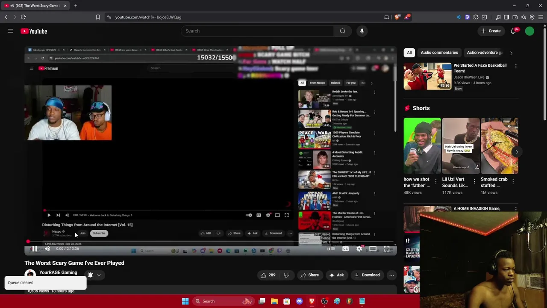Screen dimensions: 547x308
Task: Download the video with the Download button
Action: click(367, 275)
